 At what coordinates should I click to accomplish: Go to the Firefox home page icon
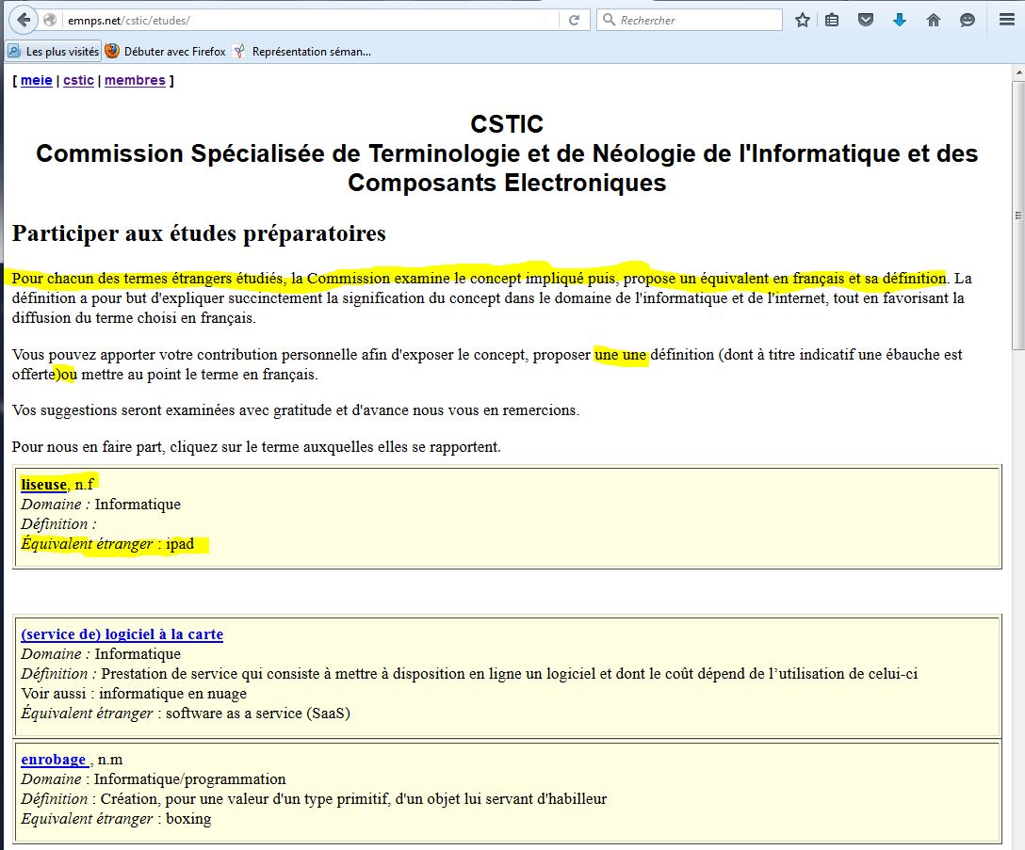tap(934, 20)
